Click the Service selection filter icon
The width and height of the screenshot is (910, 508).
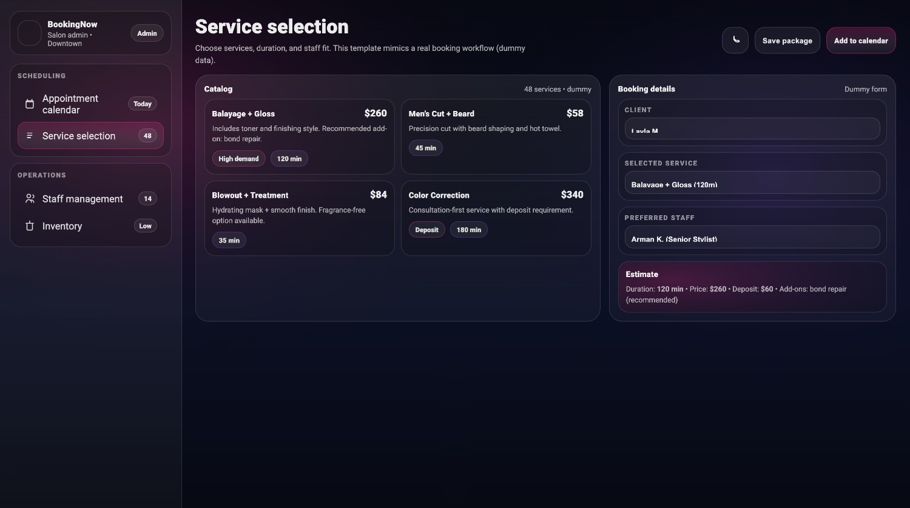coord(30,135)
